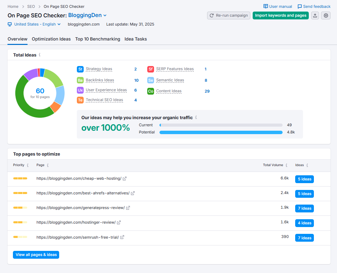Click the export icon beside the gear

point(315,15)
